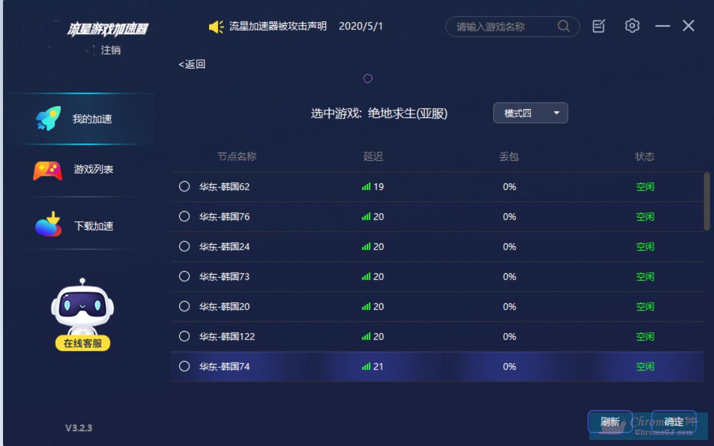
Task: Click the speaker announcement icon
Action: 216,27
